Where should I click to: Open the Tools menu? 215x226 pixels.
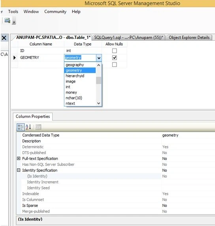pos(13,11)
